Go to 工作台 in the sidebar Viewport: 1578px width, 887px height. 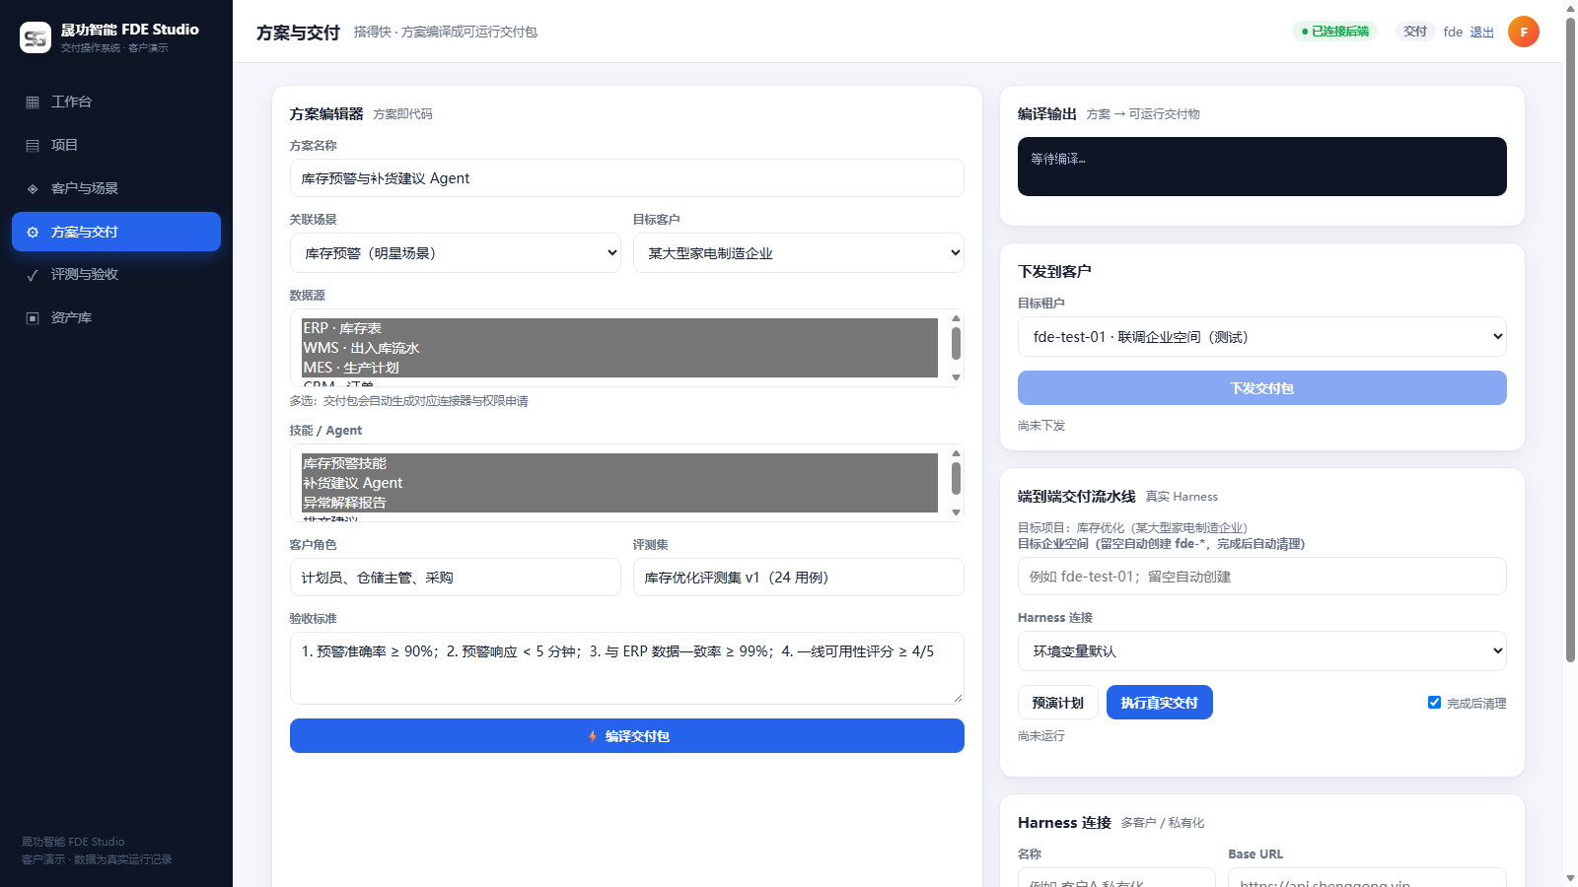(x=116, y=102)
